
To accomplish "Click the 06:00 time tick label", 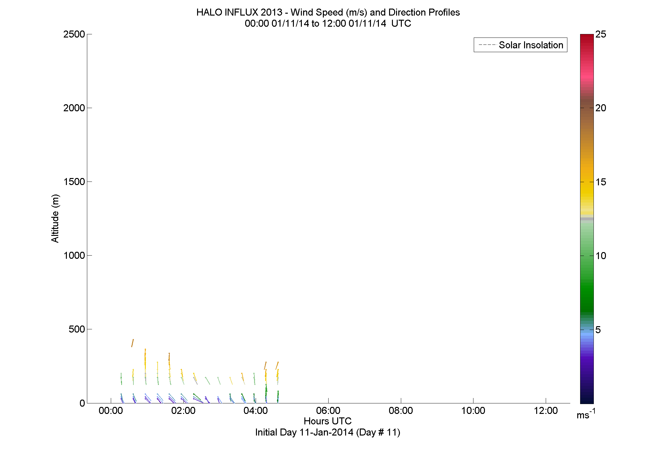I will tap(328, 410).
